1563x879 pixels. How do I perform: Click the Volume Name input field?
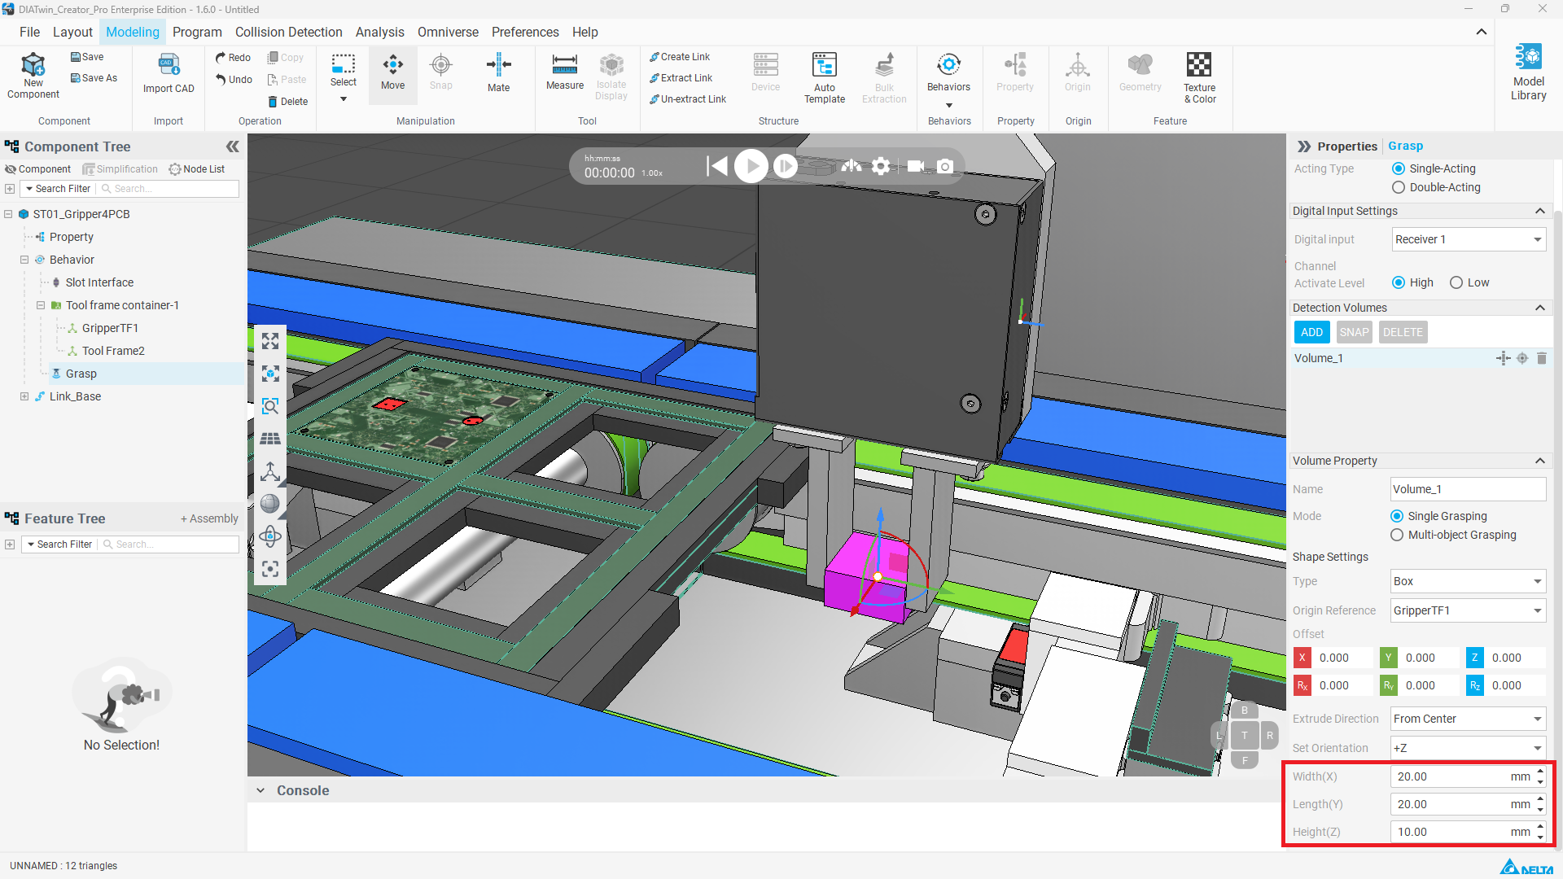1468,489
